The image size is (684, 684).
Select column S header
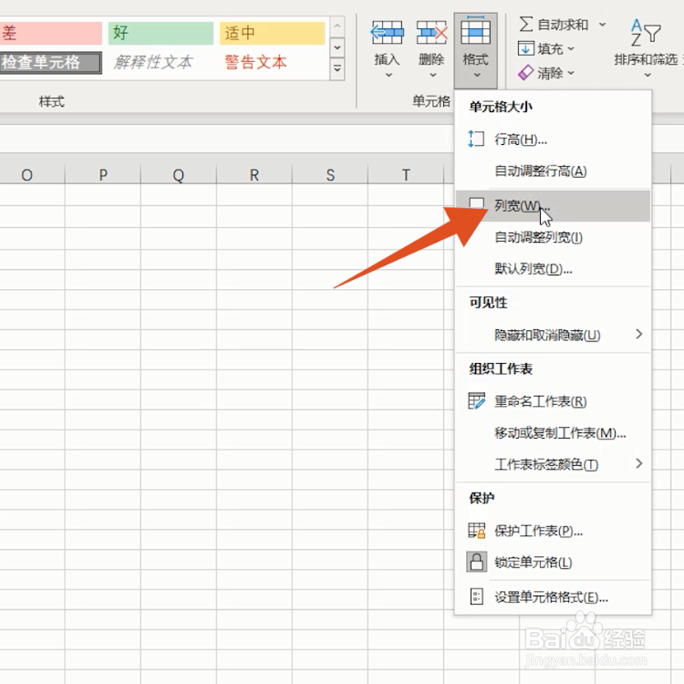330,174
